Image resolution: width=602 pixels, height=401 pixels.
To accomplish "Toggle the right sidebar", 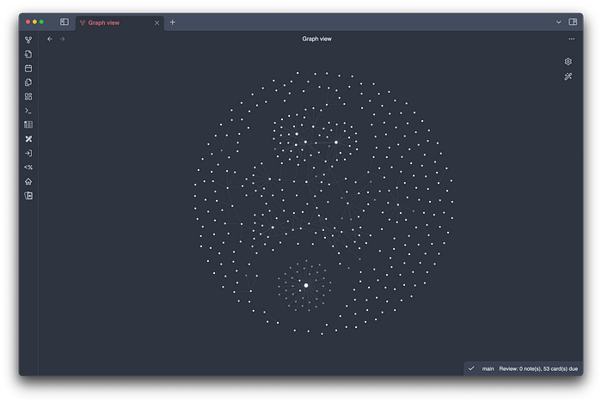I will (573, 21).
